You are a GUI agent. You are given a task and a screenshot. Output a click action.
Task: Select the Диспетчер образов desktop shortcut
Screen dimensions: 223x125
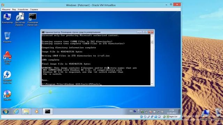(x=20, y=19)
